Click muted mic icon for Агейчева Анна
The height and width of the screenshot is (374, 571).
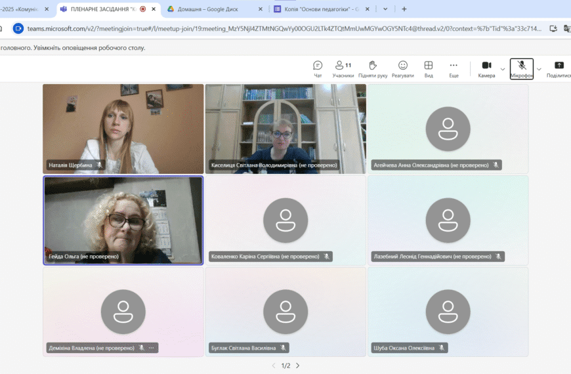tap(496, 165)
